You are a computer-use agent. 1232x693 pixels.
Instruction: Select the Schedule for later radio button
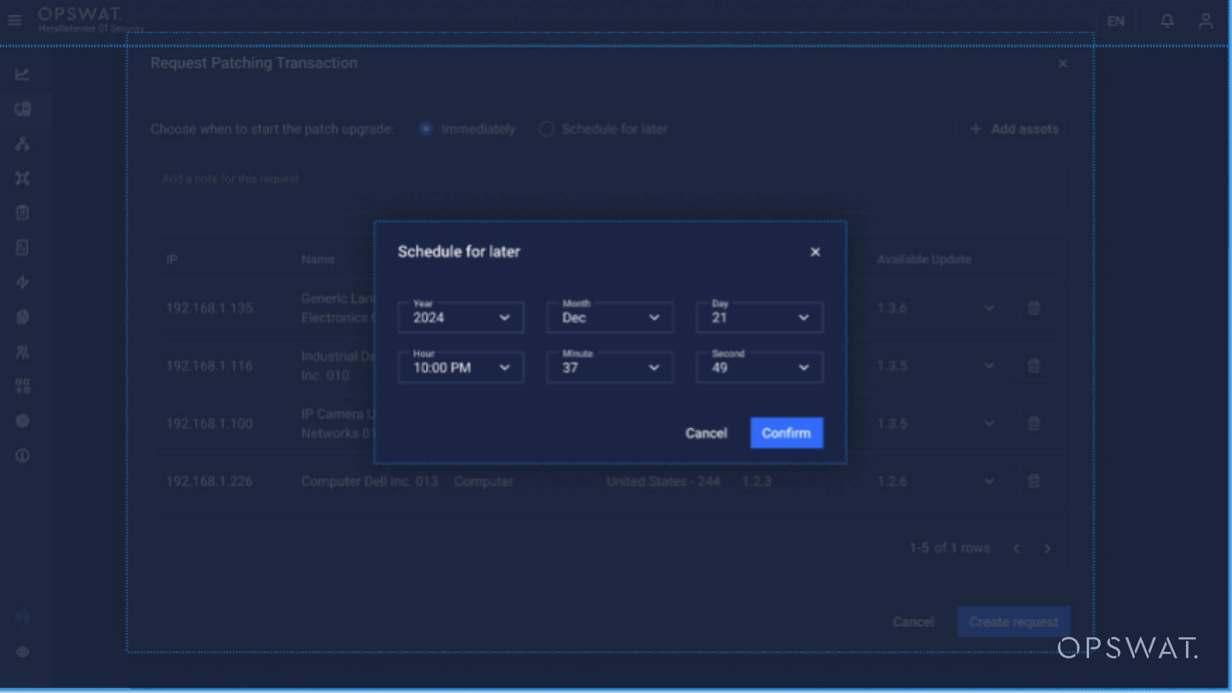(546, 129)
